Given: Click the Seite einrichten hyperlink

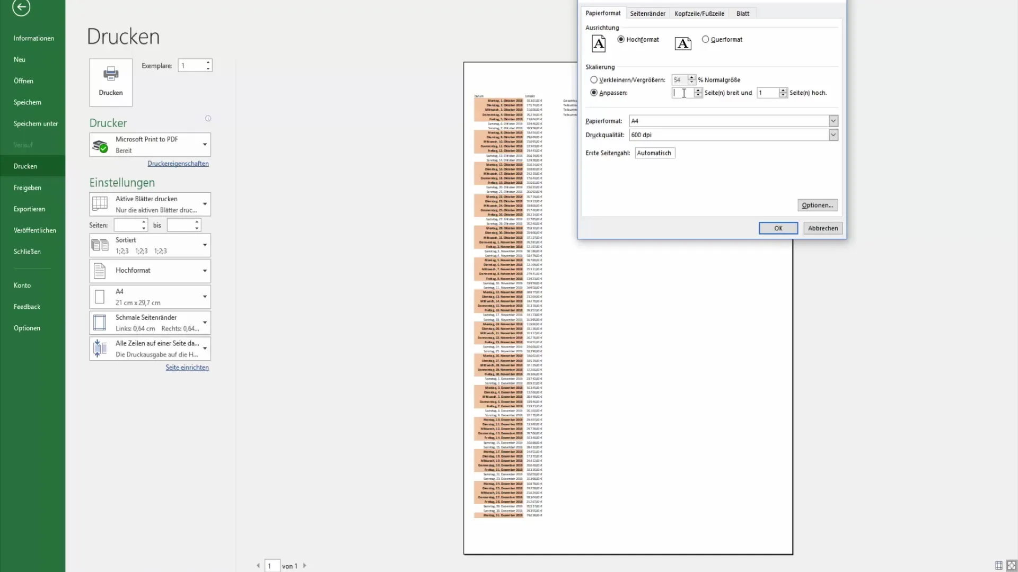Looking at the screenshot, I should click(187, 368).
